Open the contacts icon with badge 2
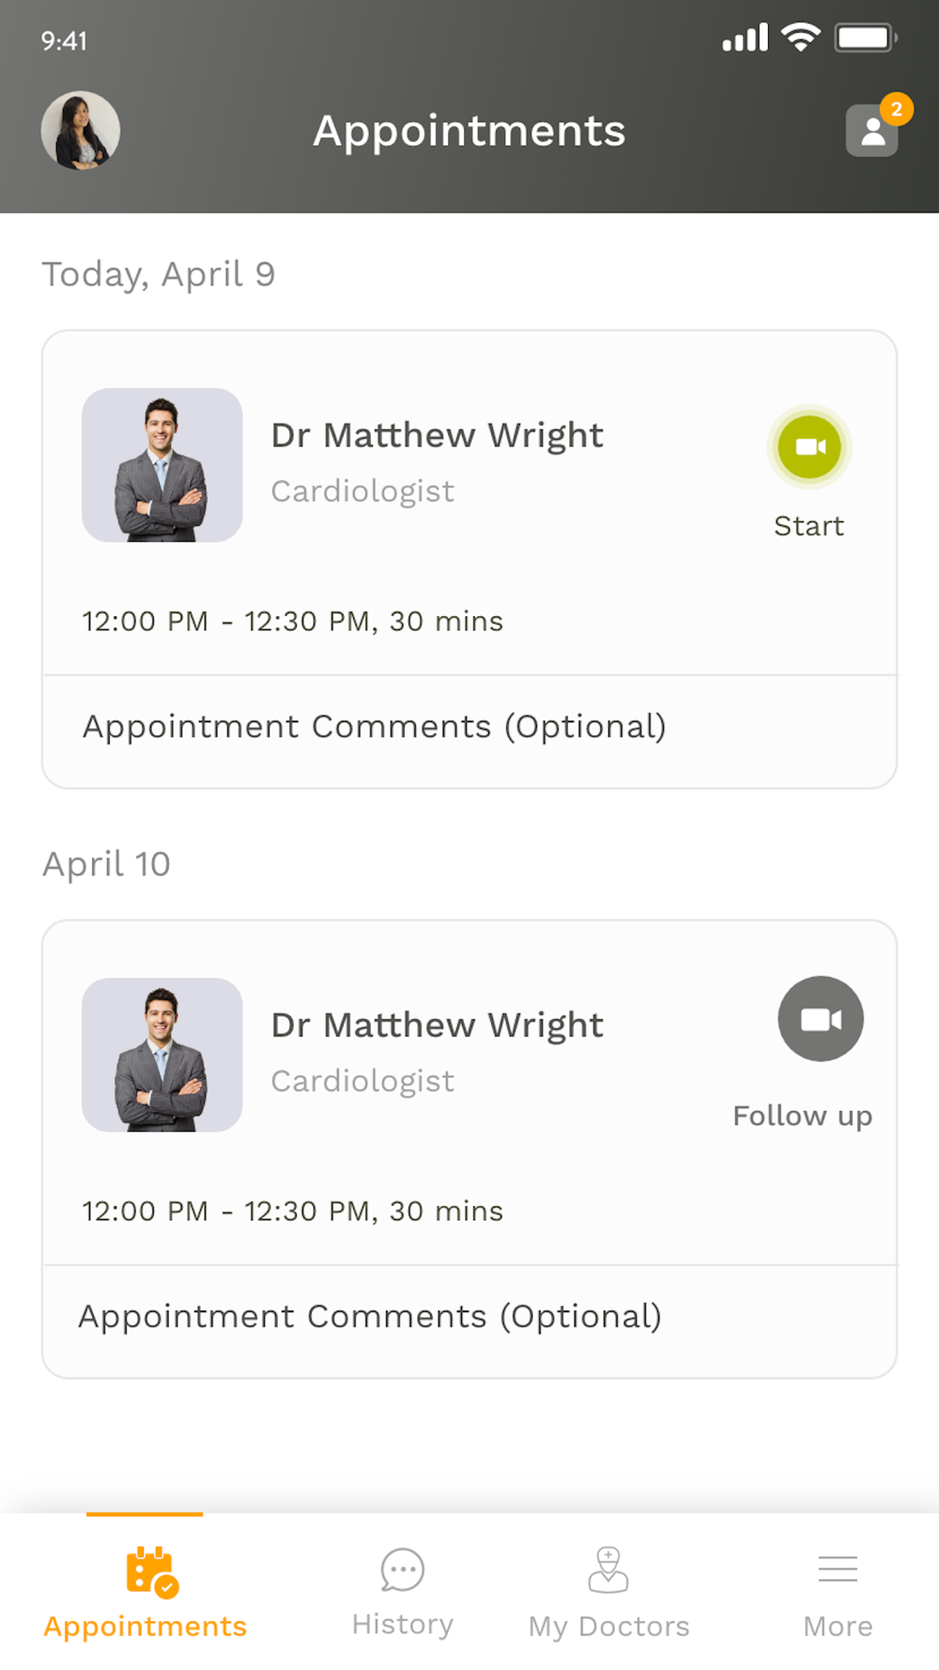 point(871,131)
